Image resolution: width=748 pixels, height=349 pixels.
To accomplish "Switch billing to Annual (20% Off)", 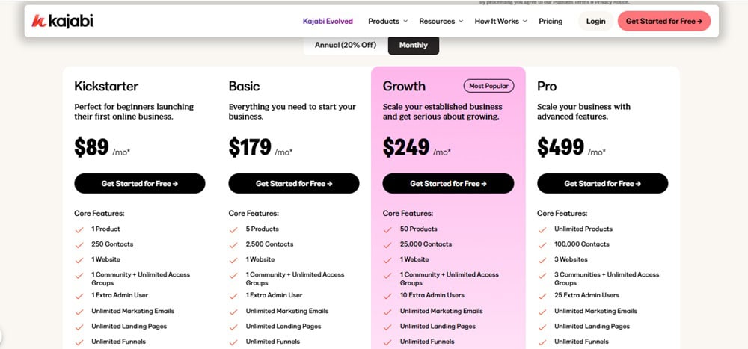I will [x=346, y=45].
